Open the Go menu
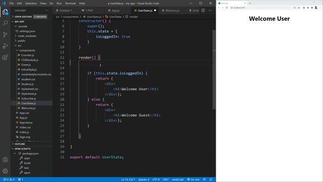The width and height of the screenshot is (323, 182). click(51, 4)
